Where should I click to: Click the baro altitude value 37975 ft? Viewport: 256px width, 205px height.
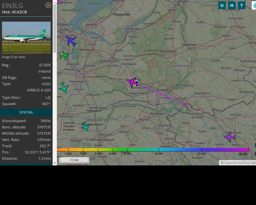(44, 127)
